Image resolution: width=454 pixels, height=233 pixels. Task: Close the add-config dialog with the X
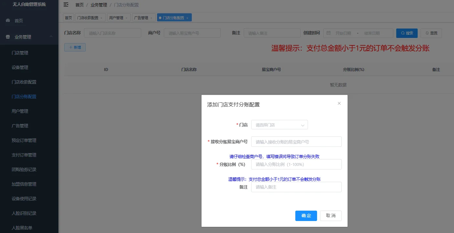point(339,103)
